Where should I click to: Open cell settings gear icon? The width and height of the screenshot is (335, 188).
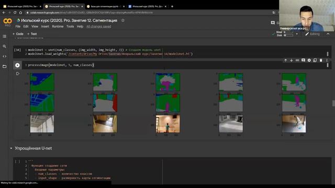(309, 61)
